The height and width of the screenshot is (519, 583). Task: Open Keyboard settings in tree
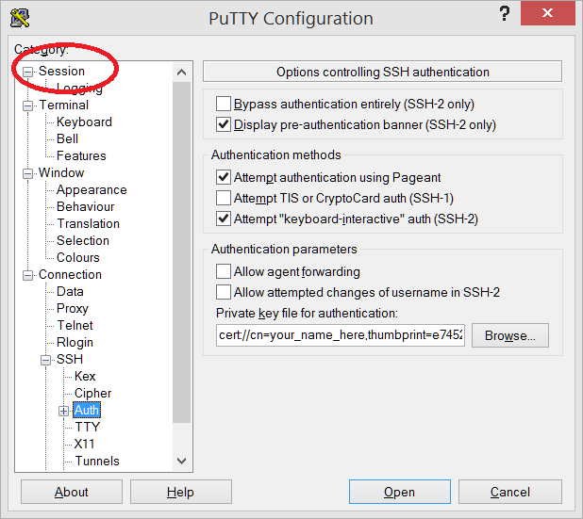(x=84, y=122)
